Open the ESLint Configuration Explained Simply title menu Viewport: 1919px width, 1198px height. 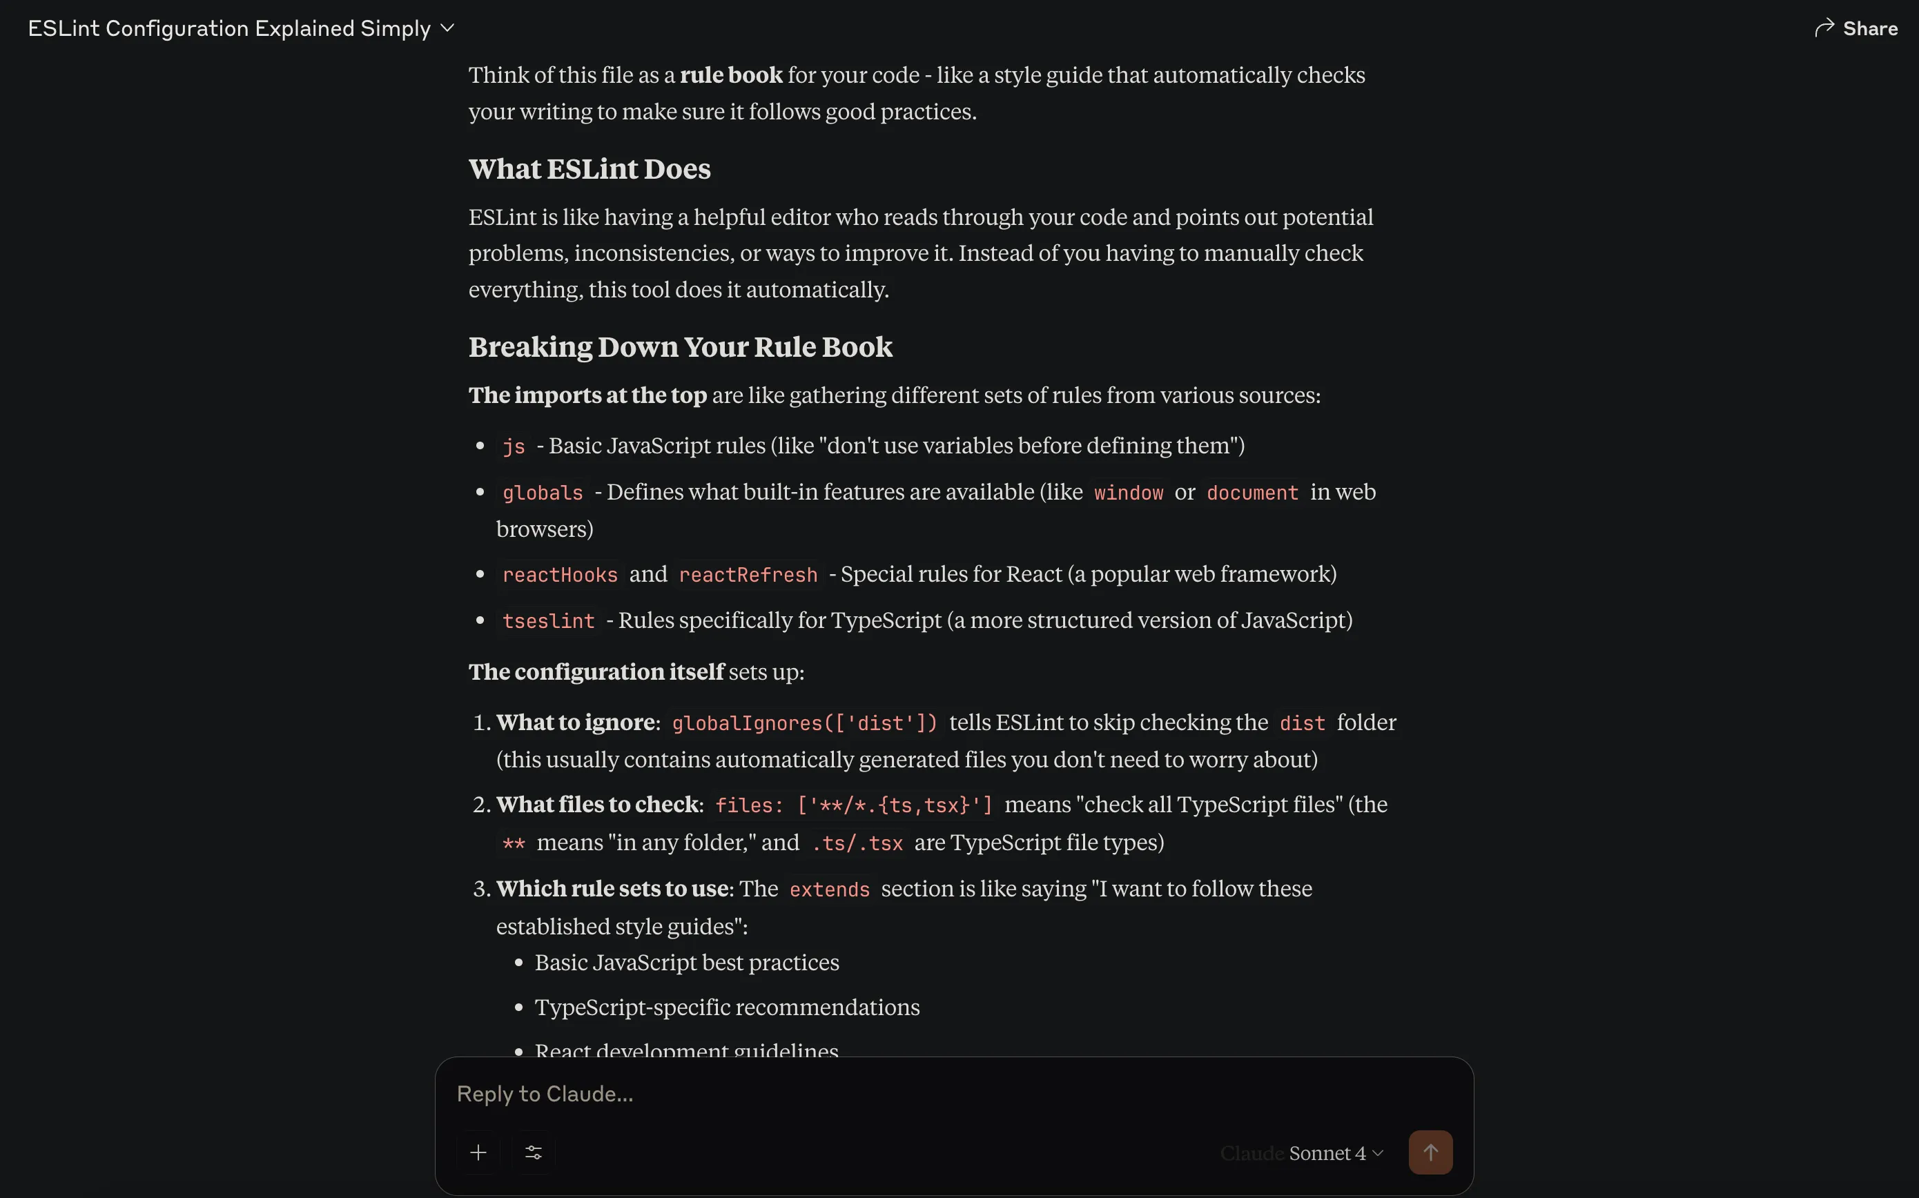click(x=229, y=28)
